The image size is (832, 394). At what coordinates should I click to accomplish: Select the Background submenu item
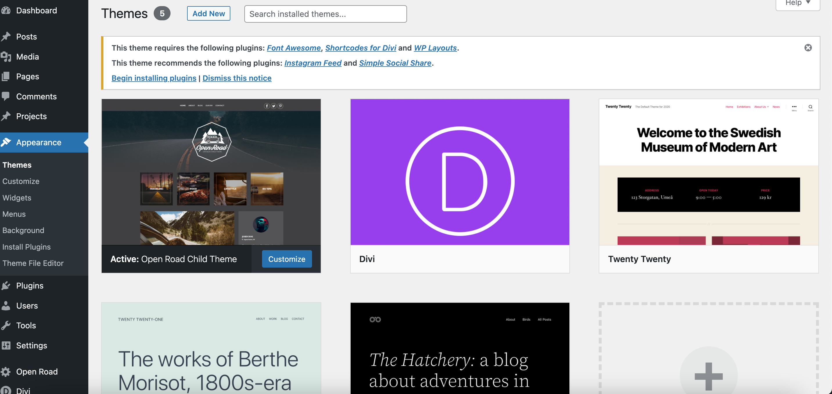coord(23,230)
